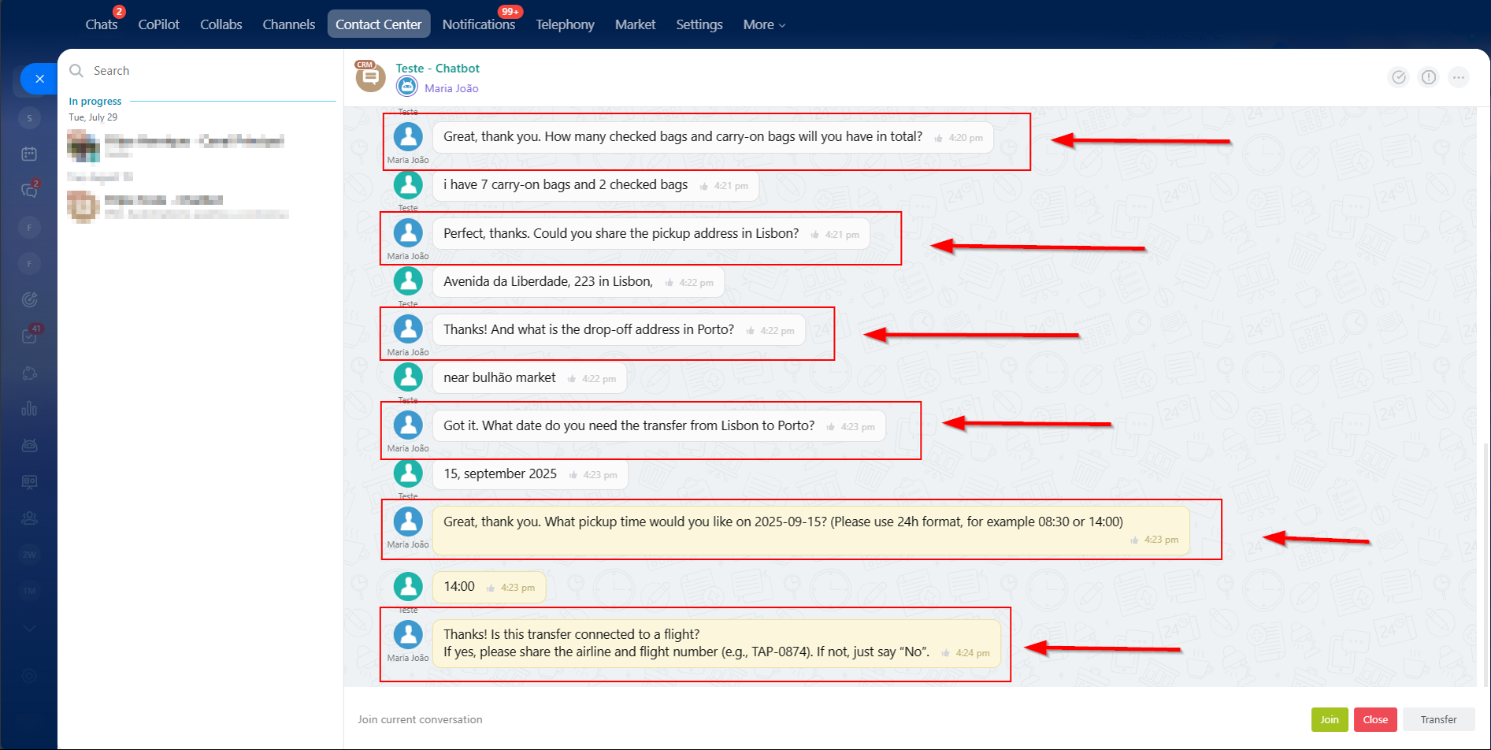
Task: Expand the More menu in top navigation
Action: (x=763, y=24)
